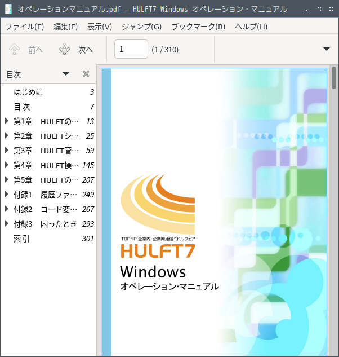Click the 目次 sidebar title label

click(x=14, y=74)
